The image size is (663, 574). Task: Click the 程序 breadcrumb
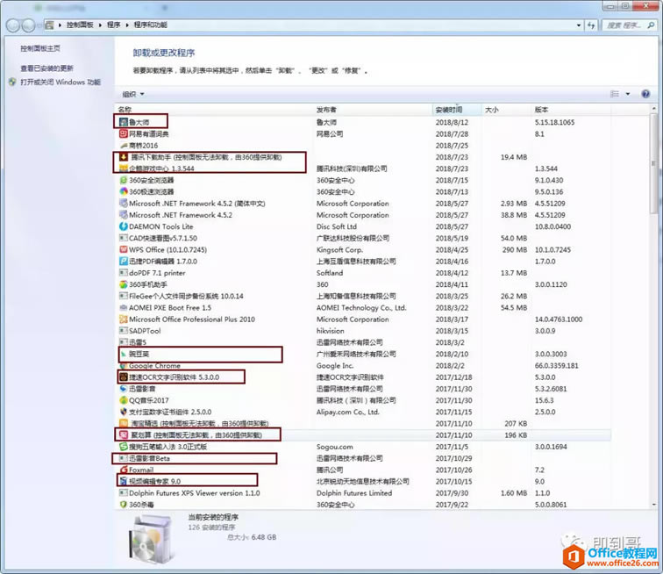pos(113,25)
